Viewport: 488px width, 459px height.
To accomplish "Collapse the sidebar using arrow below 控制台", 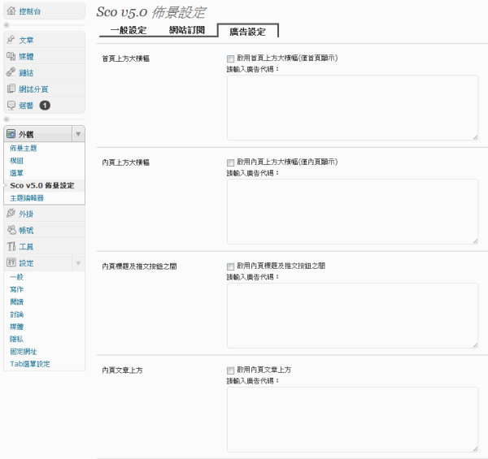I will pyautogui.click(x=7, y=25).
